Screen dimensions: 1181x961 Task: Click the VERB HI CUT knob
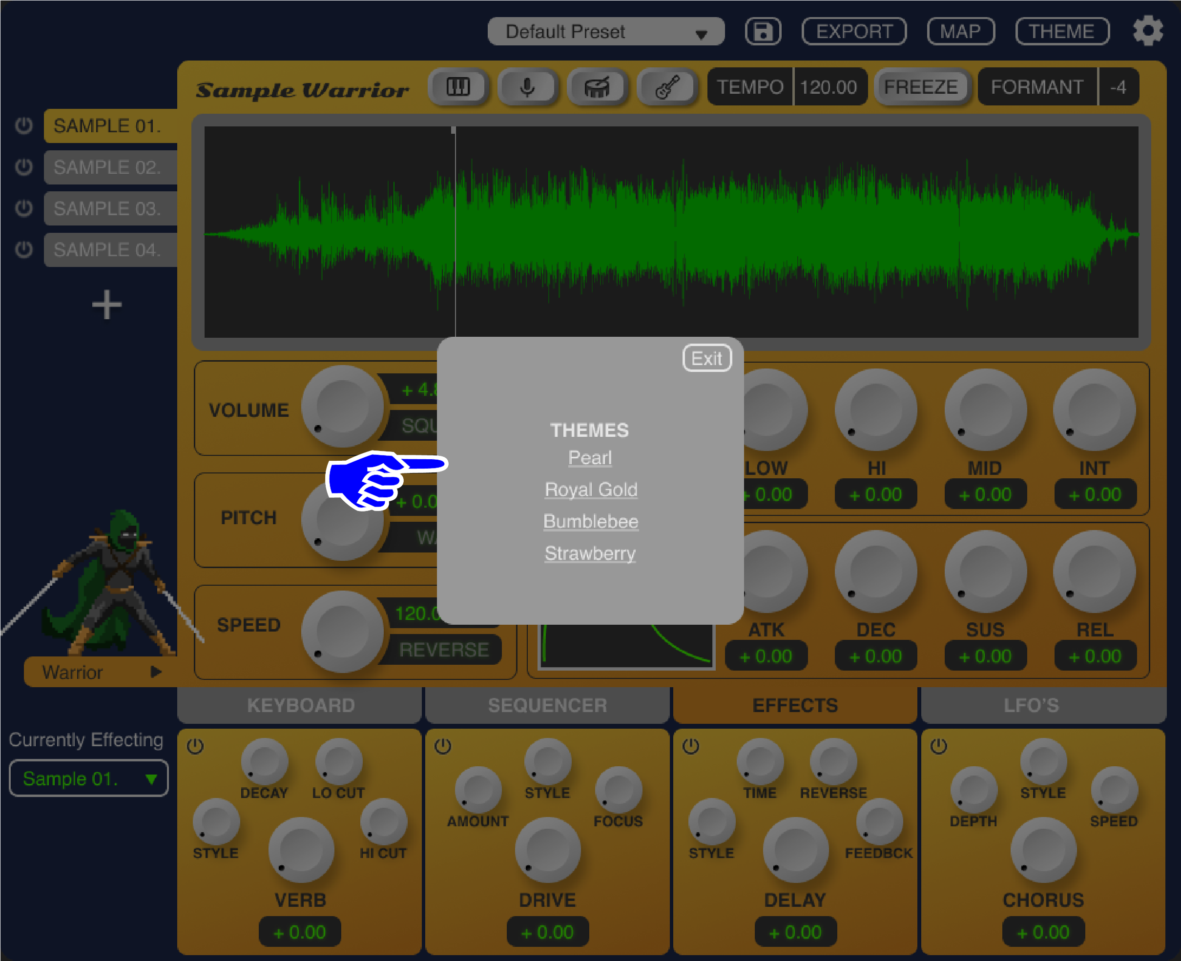383,821
